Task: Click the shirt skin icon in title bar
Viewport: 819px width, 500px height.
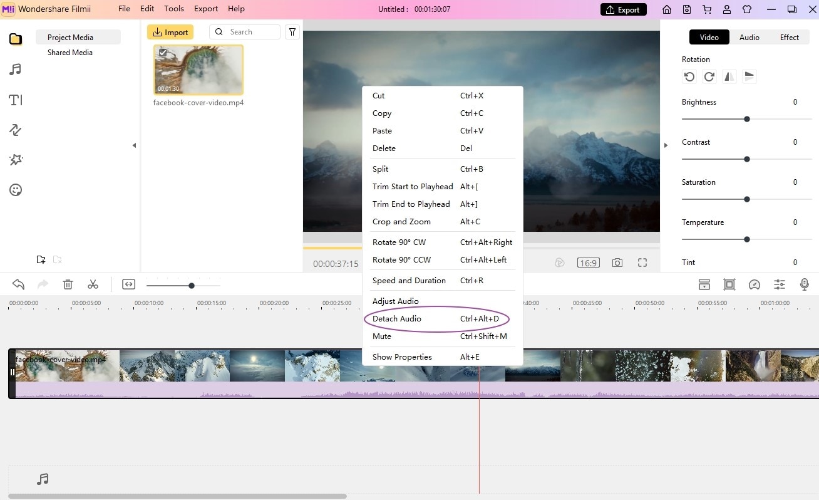Action: [x=747, y=9]
